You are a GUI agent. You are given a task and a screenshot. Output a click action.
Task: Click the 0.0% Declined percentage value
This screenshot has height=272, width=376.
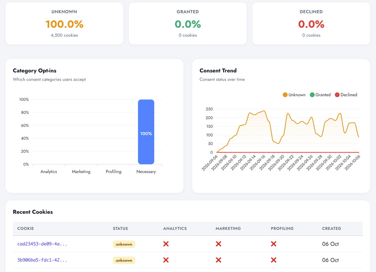(311, 24)
